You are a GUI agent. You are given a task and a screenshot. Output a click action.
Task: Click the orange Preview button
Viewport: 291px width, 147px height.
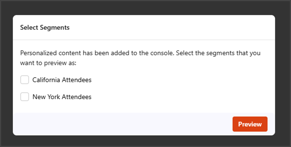click(250, 124)
